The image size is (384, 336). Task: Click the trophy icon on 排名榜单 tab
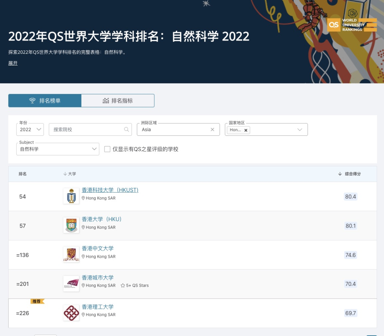tap(32, 100)
